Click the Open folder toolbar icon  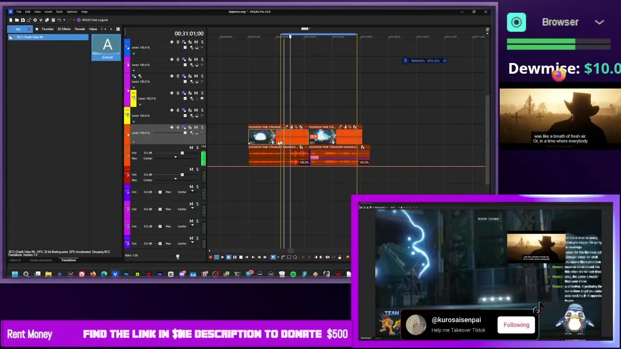click(x=17, y=20)
